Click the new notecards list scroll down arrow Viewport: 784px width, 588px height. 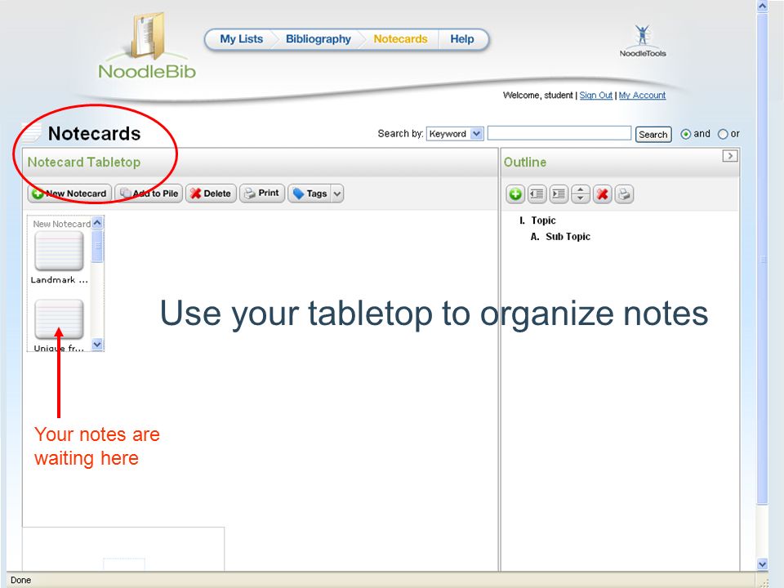(x=97, y=345)
